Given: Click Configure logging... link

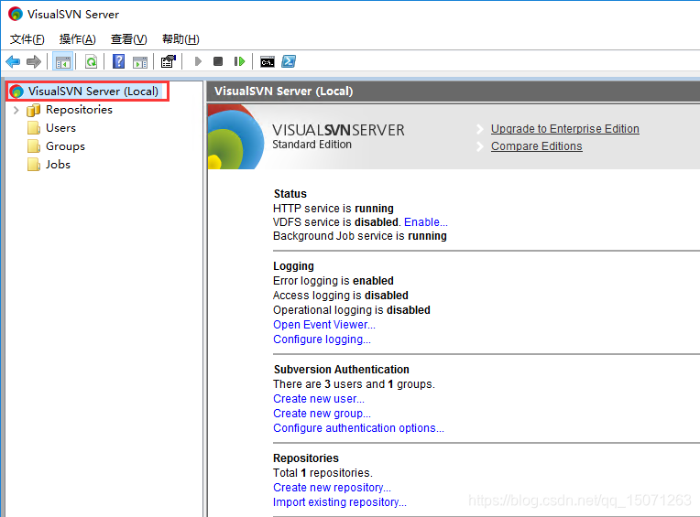Looking at the screenshot, I should point(322,339).
